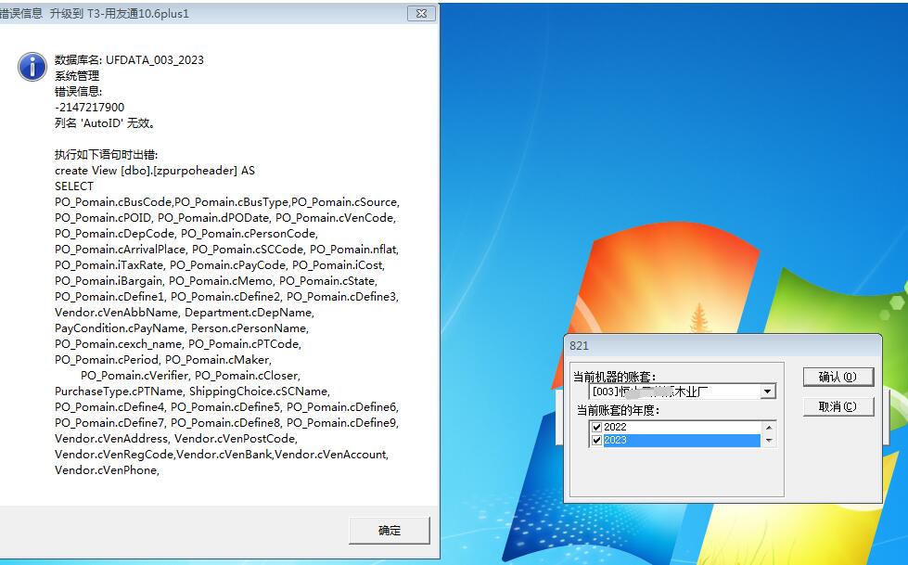Click the error code -2147217900

click(89, 108)
